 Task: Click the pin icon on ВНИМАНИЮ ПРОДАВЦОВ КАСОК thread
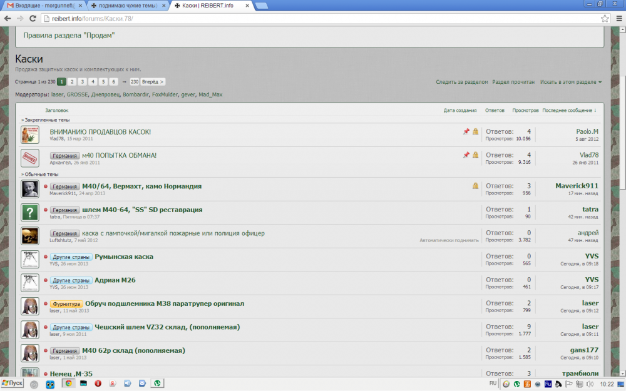point(466,131)
